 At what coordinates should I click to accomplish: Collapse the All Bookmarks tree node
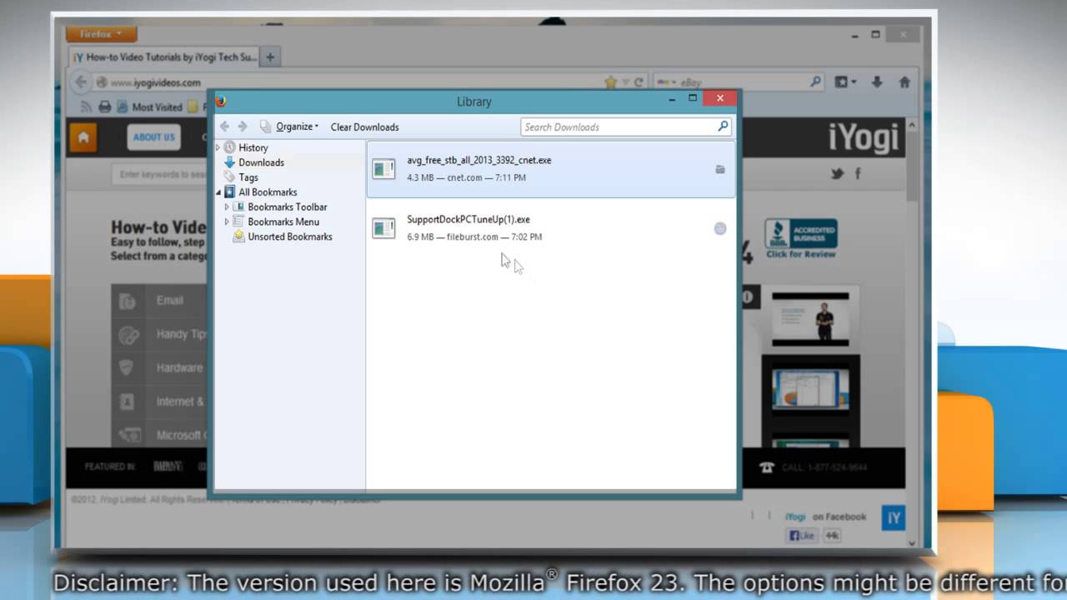218,192
